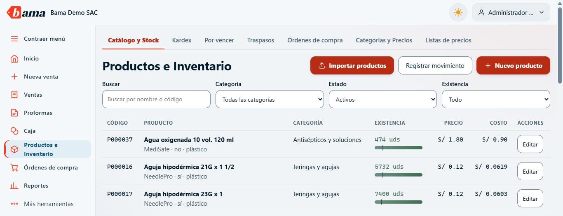
Task: Click stock bar for 5732 uds
Action: (x=399, y=174)
